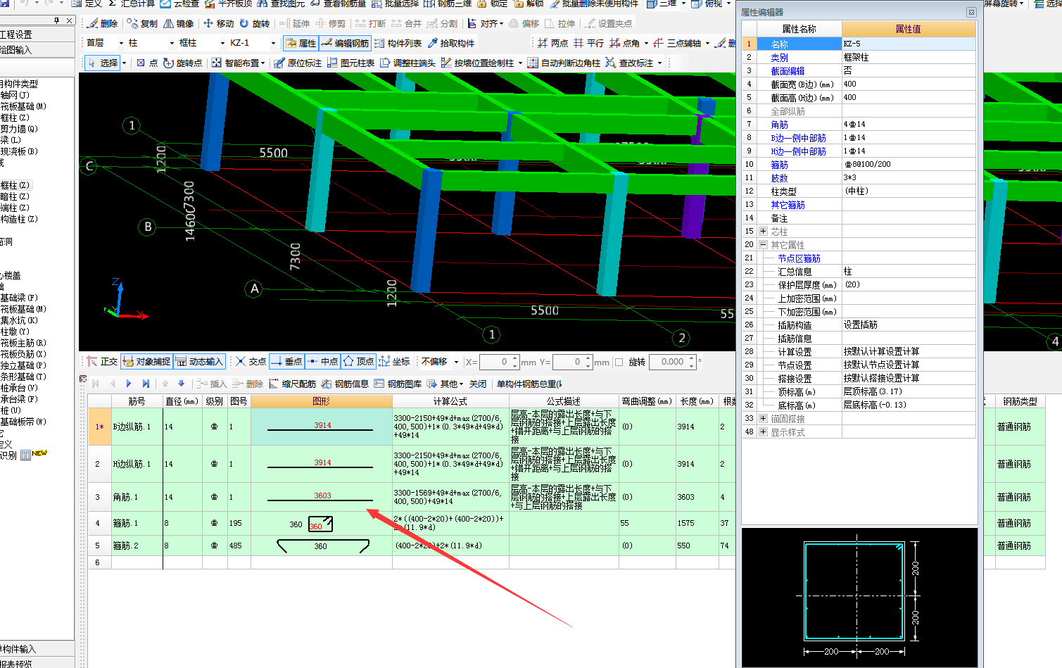Click the 调整柱端头 adjust column end tool

tap(407, 63)
